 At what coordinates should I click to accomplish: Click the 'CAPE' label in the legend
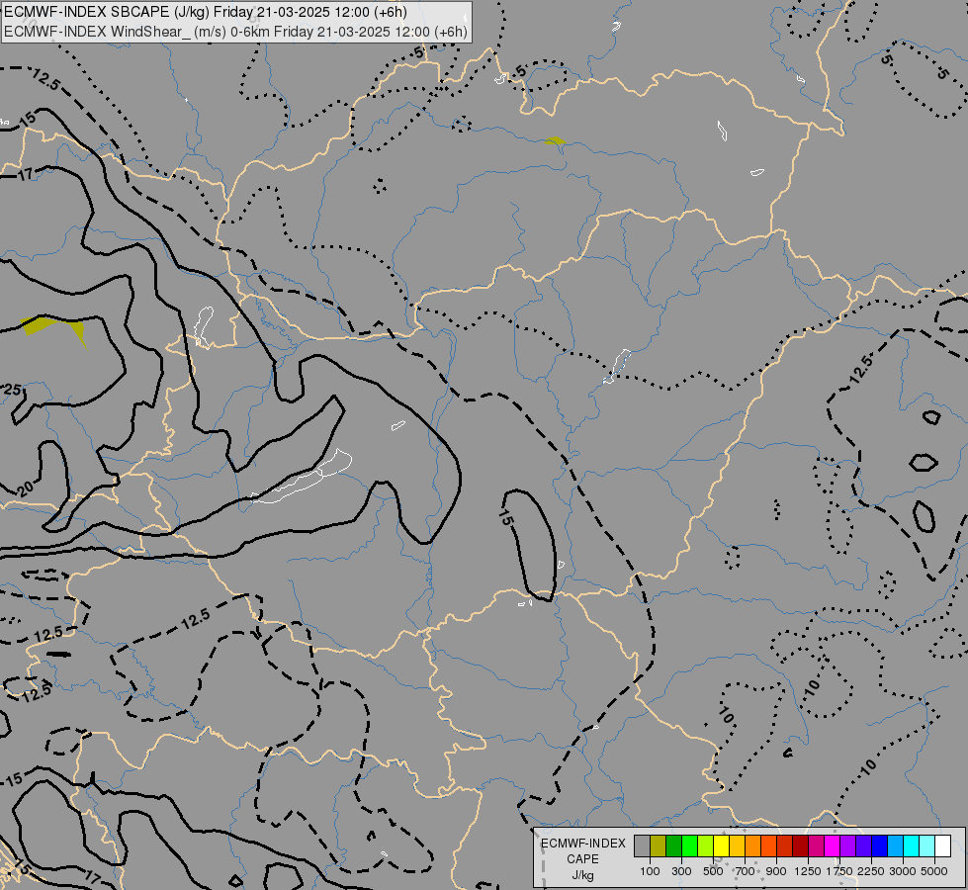coord(582,859)
